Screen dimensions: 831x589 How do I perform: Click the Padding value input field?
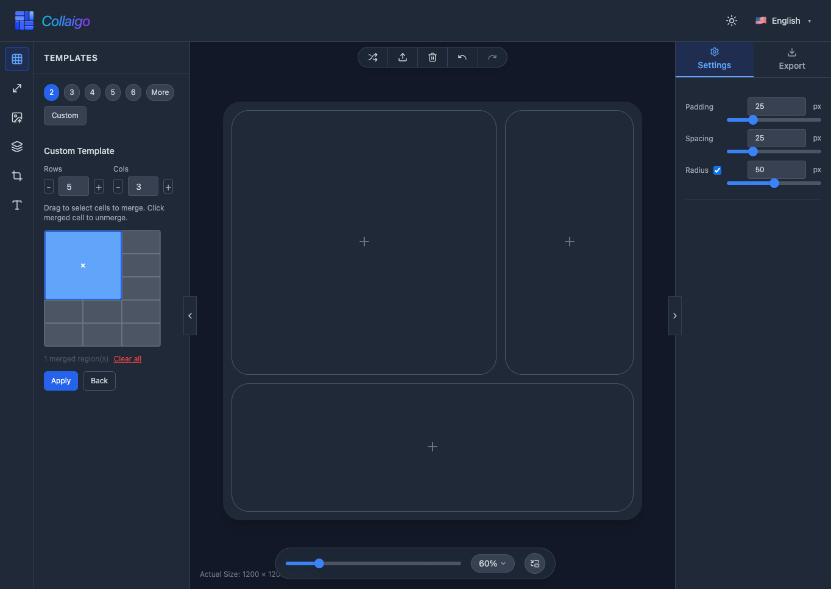777,106
